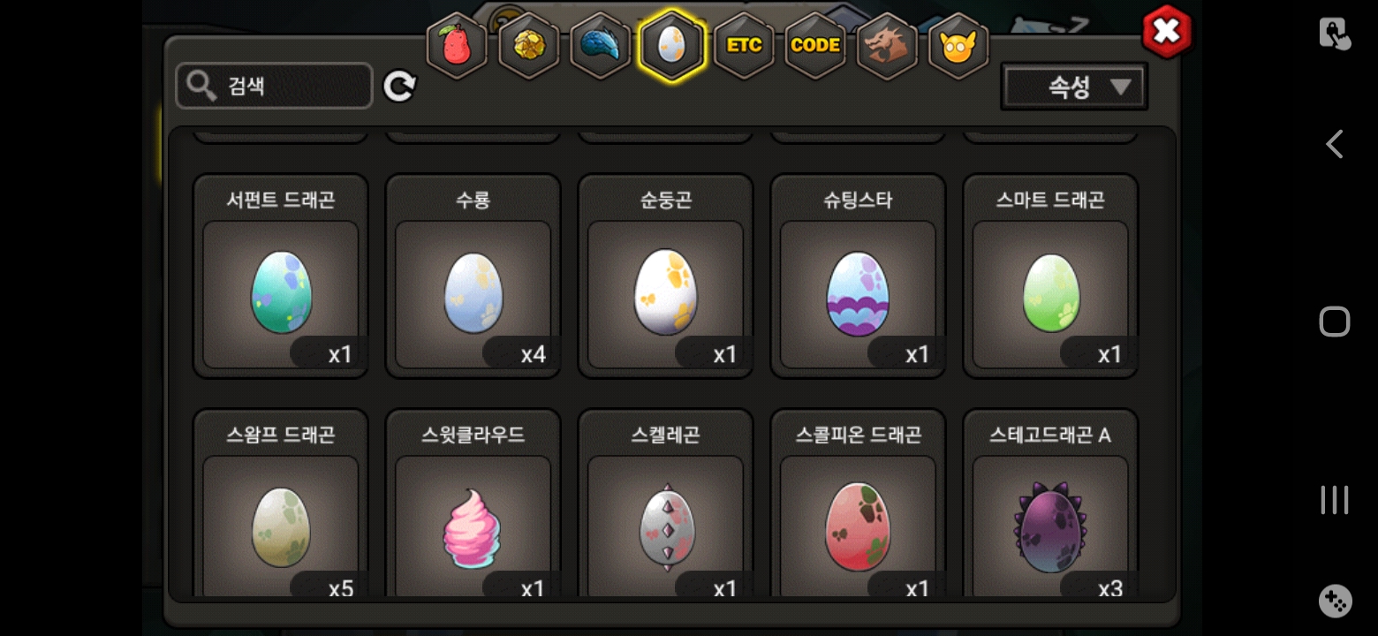Image resolution: width=1378 pixels, height=636 pixels.
Task: Switch to the gold nugget tab
Action: (529, 45)
